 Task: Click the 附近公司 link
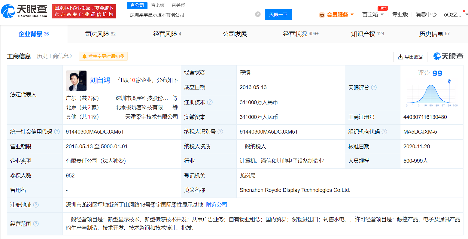(217, 205)
